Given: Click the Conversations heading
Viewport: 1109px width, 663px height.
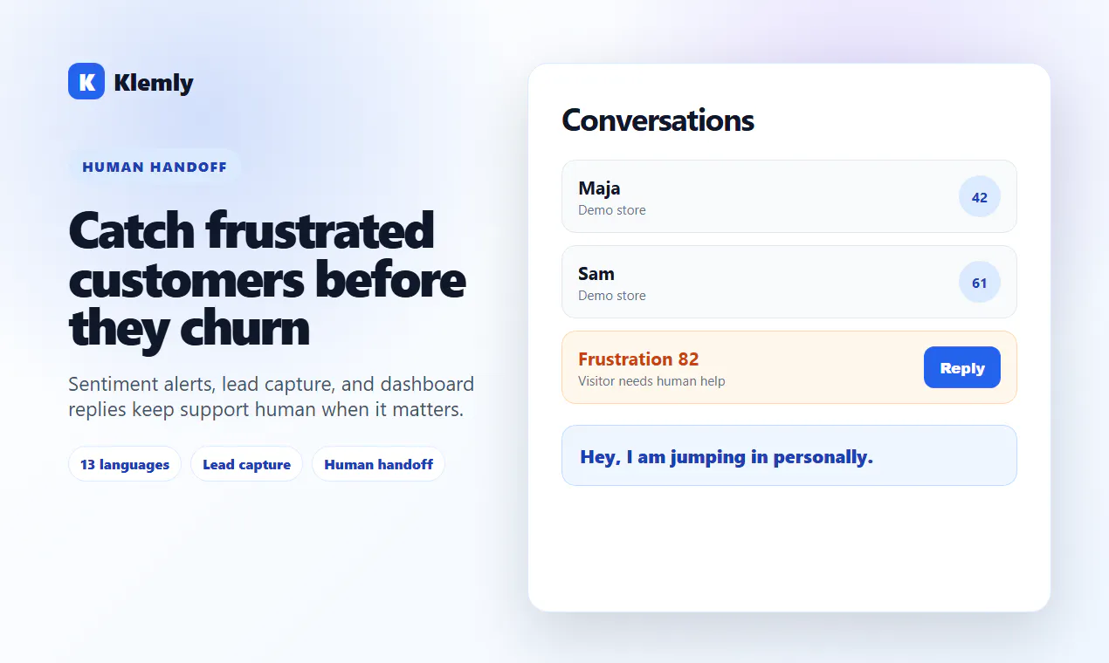Looking at the screenshot, I should tap(658, 120).
